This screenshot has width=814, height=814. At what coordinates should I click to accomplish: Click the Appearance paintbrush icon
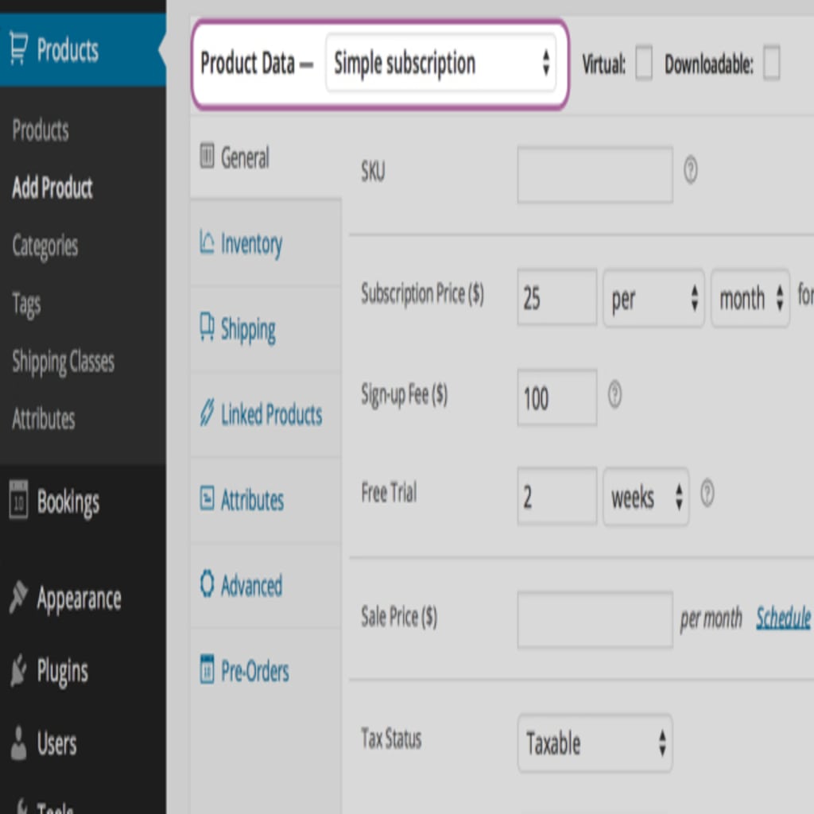tap(18, 597)
